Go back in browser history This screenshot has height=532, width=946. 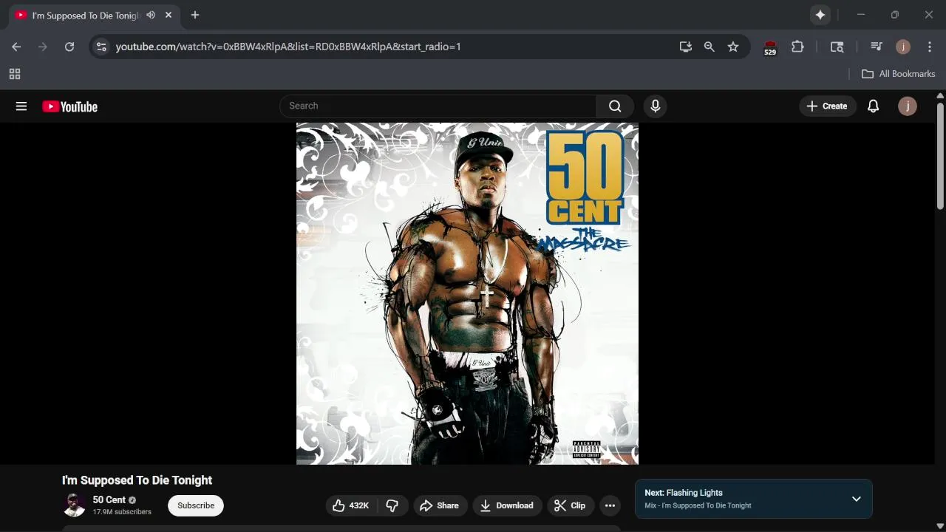pyautogui.click(x=16, y=47)
